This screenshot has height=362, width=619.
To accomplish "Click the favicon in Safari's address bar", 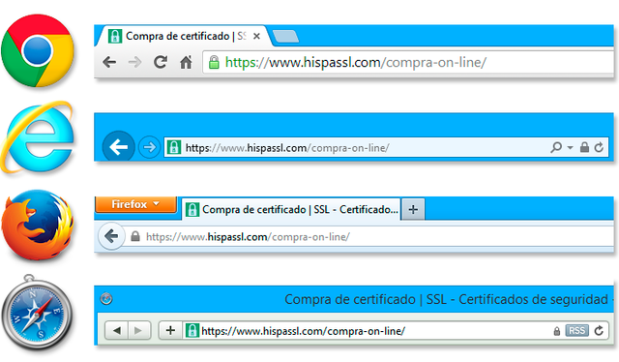I will [192, 330].
